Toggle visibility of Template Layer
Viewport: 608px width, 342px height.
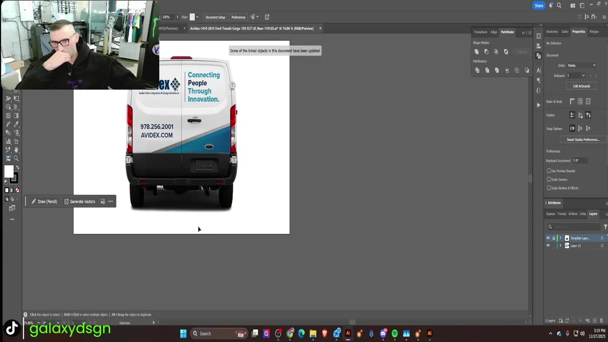point(548,238)
